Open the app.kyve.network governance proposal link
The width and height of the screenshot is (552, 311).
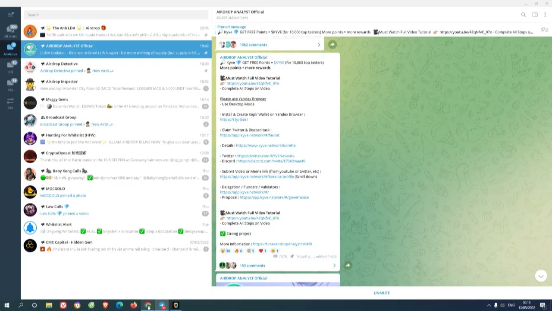pos(274,197)
